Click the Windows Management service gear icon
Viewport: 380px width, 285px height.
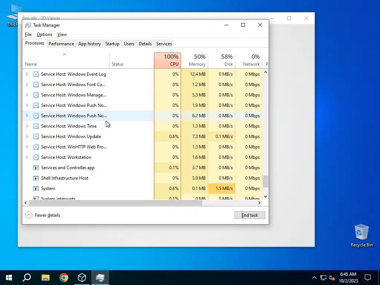(x=36, y=95)
